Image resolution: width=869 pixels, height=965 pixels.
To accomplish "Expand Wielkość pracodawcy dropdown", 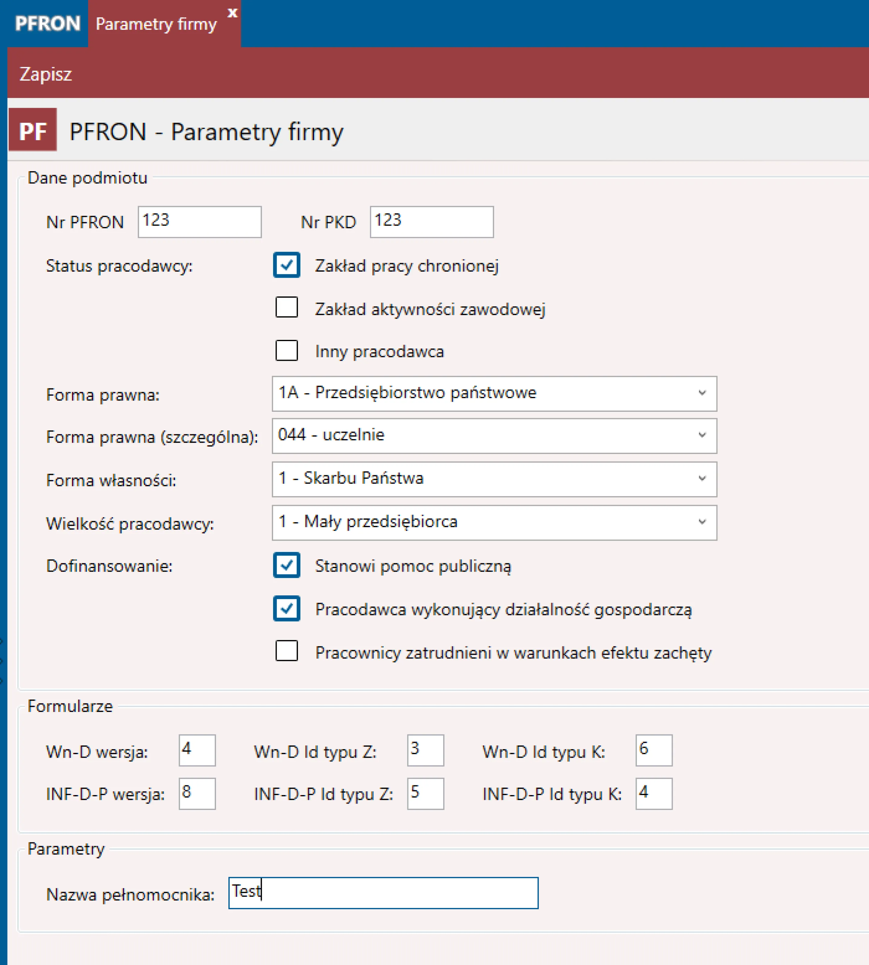I will point(494,522).
